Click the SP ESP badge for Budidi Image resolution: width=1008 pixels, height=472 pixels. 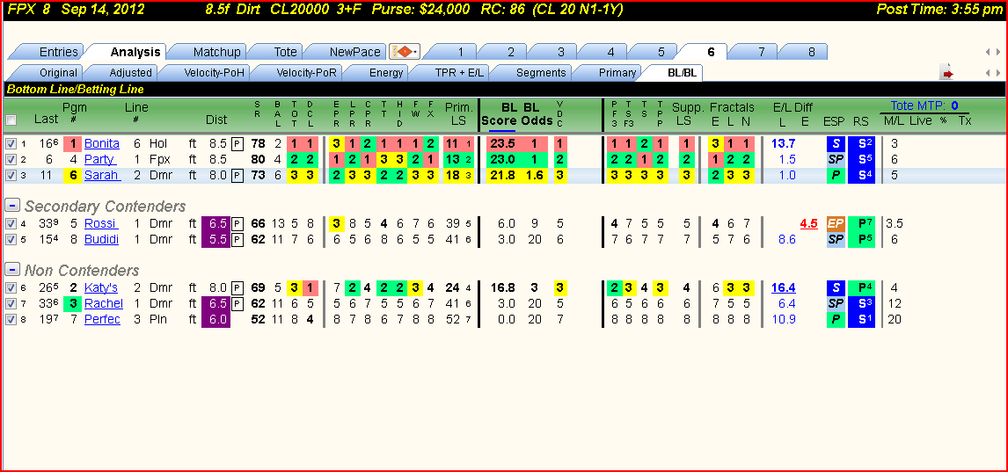835,240
